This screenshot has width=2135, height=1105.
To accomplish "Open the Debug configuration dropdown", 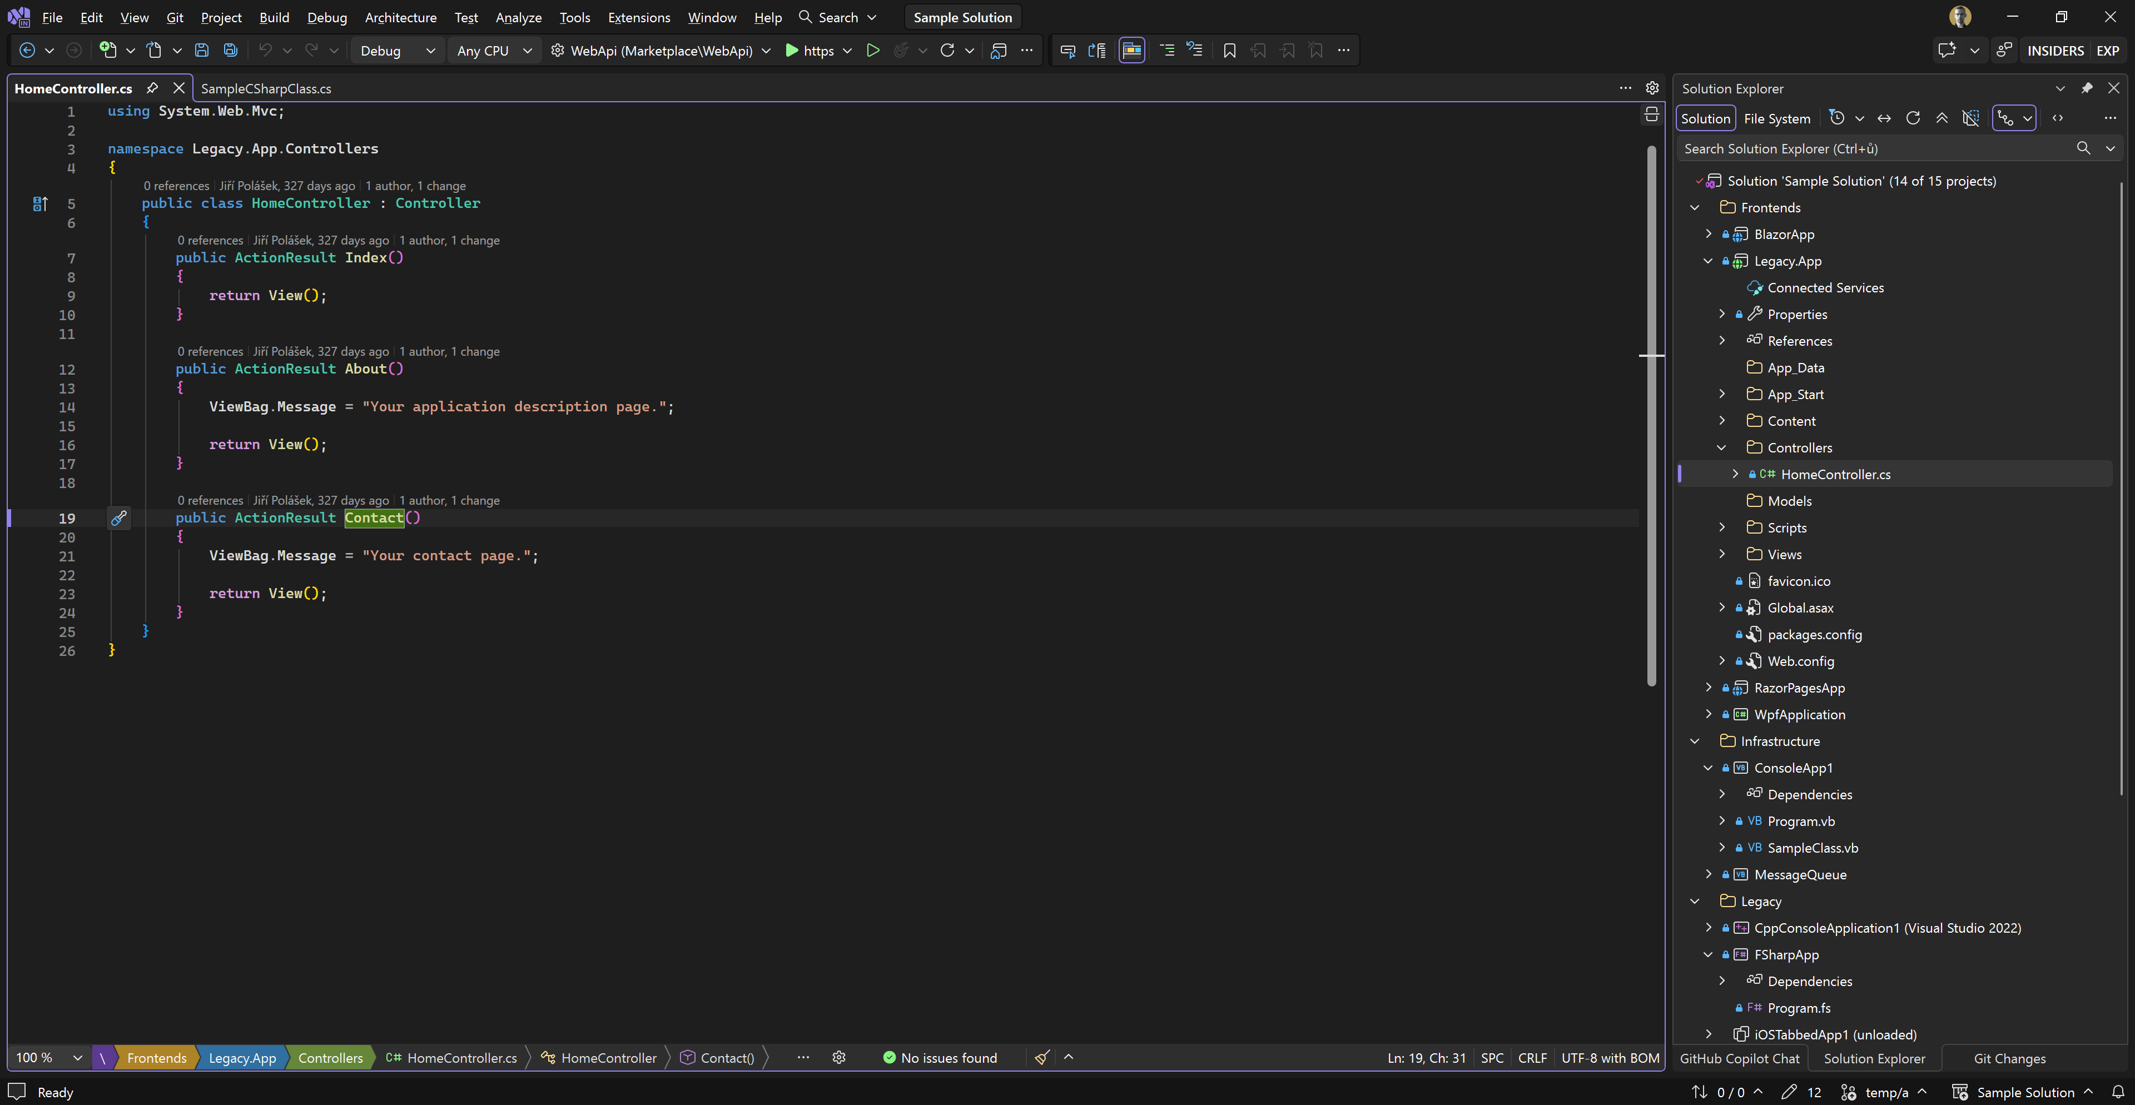I will click(x=398, y=51).
